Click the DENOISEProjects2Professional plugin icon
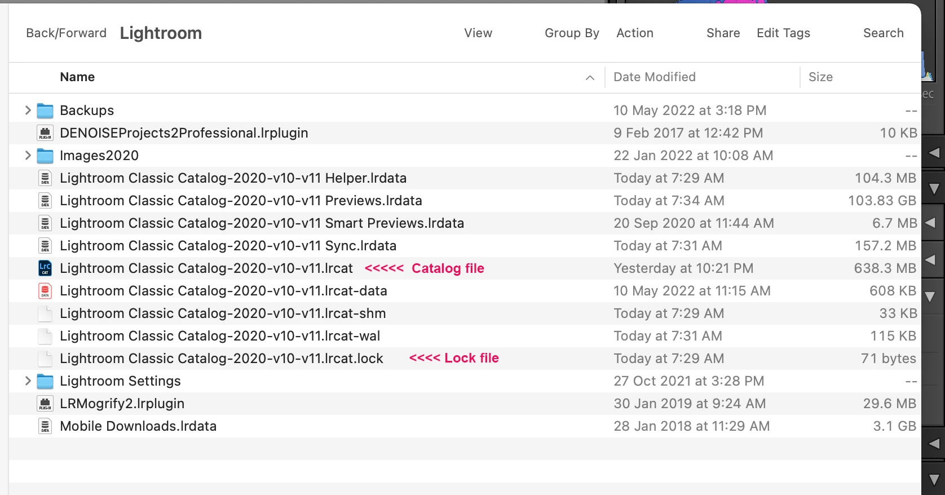Screen dimensions: 945x495 [45, 133]
